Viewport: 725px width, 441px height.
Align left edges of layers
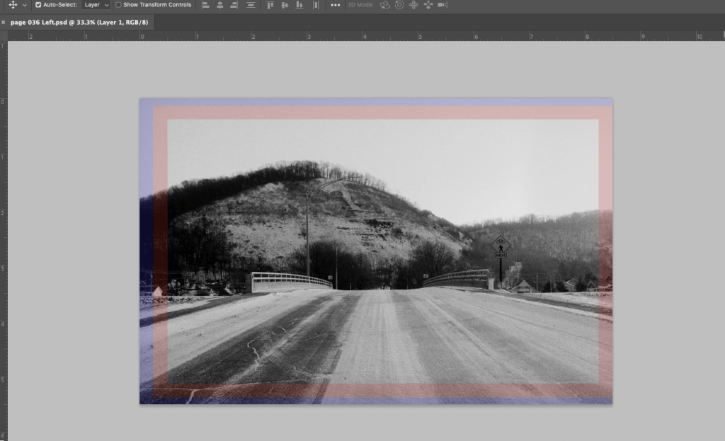coord(205,5)
